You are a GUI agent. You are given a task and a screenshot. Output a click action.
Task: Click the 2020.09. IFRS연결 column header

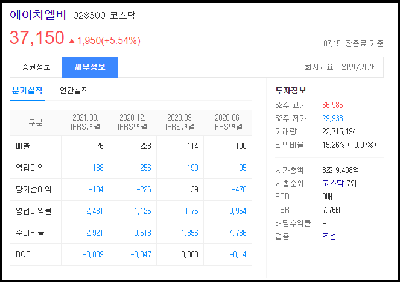click(x=180, y=122)
